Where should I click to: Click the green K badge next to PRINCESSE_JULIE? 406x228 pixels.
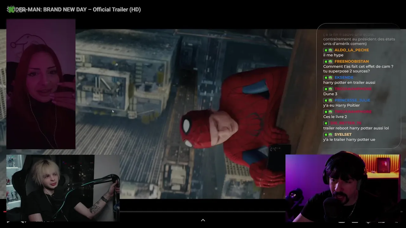point(325,100)
